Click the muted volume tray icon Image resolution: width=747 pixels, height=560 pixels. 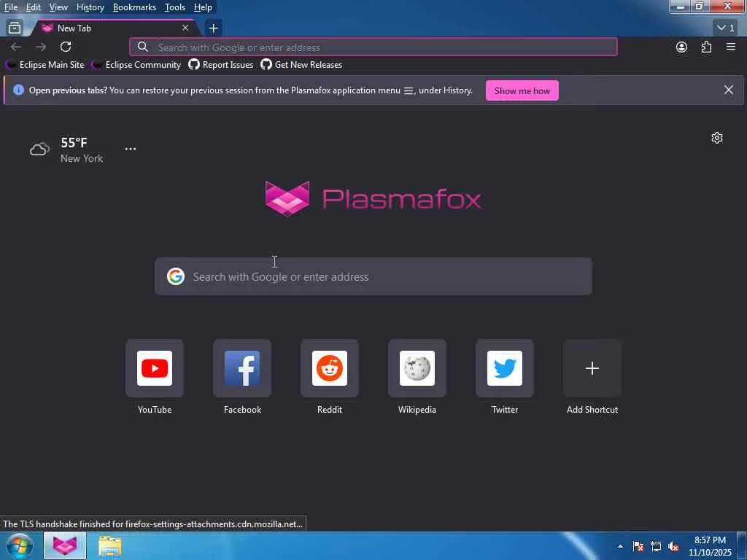(673, 546)
